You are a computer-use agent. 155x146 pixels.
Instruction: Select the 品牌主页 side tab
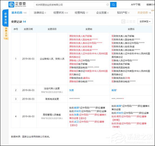[6, 33]
